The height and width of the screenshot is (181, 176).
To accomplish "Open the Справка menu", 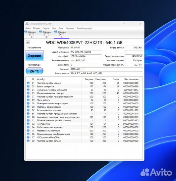I will coord(70,28).
